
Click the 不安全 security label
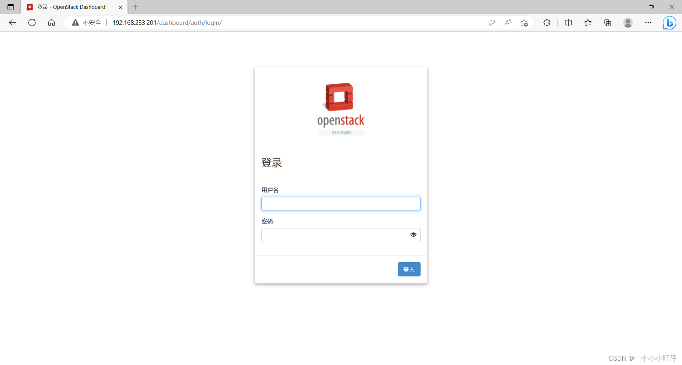coord(92,23)
